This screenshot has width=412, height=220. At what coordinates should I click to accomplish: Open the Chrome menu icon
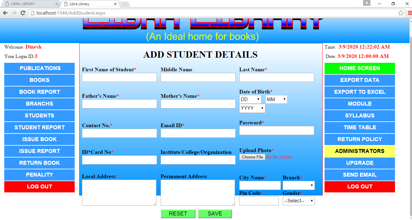410,13
